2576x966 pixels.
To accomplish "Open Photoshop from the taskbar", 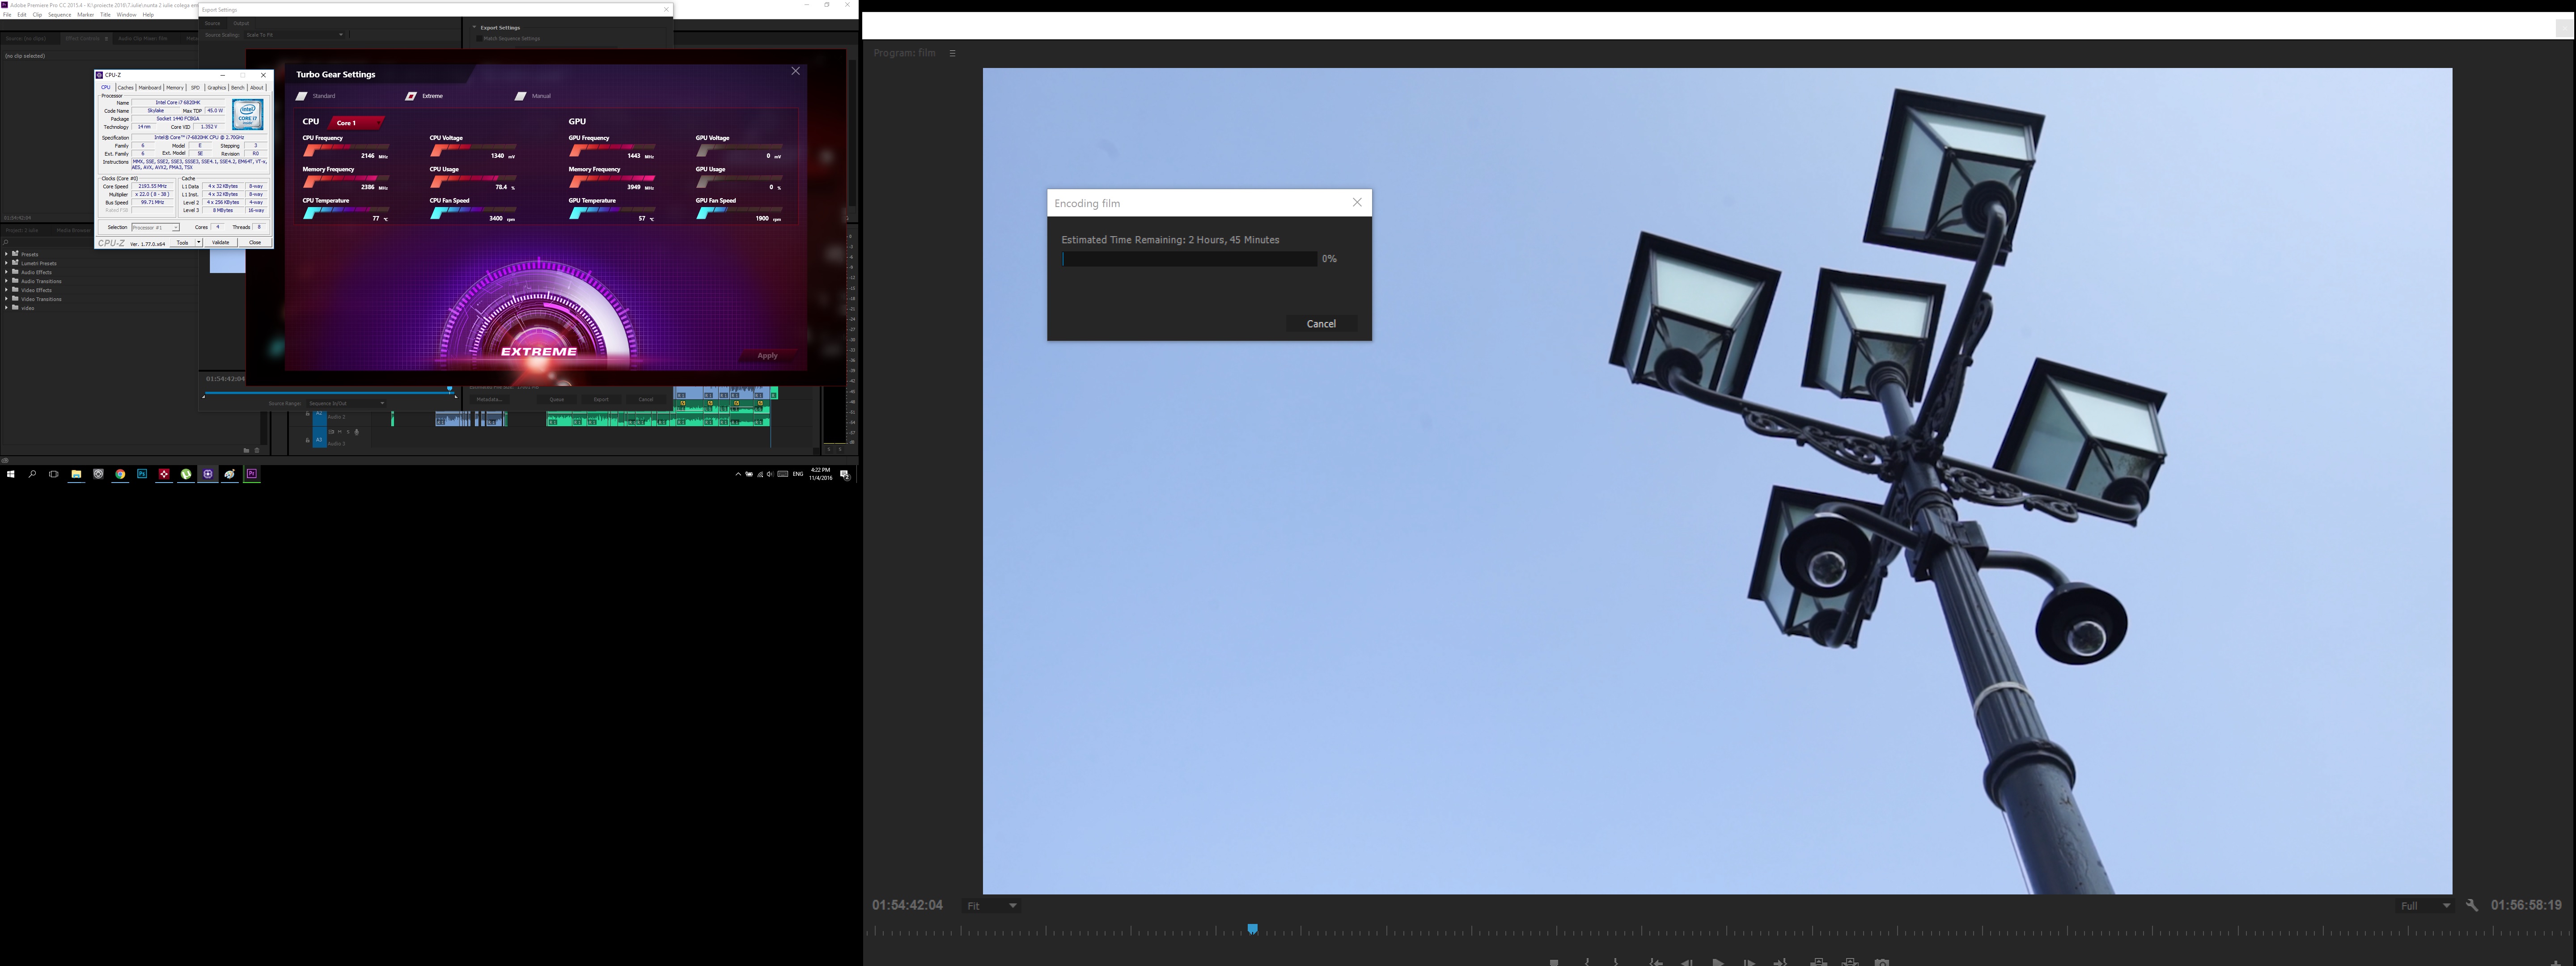I will click(x=142, y=474).
